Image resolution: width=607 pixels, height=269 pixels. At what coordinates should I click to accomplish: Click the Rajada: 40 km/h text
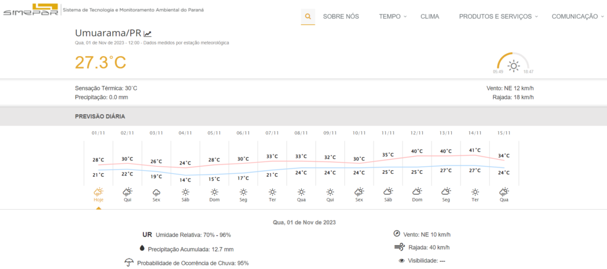(x=429, y=247)
